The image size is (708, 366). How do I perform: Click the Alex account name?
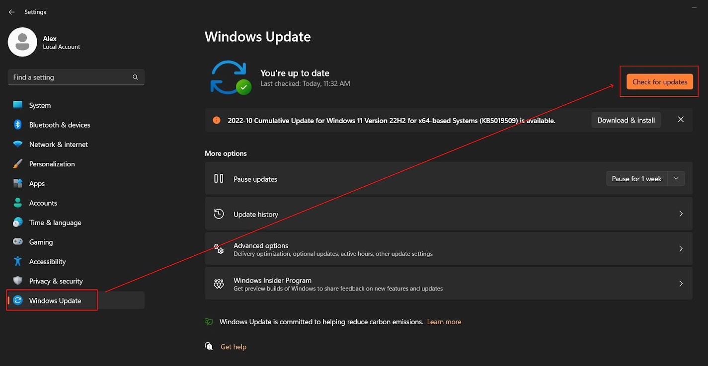pyautogui.click(x=50, y=39)
